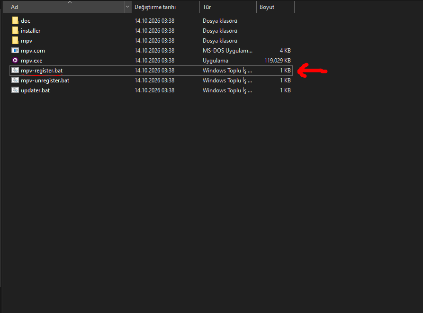The image size is (423, 313).
Task: Sort by the Tür column header
Action: tap(228, 7)
